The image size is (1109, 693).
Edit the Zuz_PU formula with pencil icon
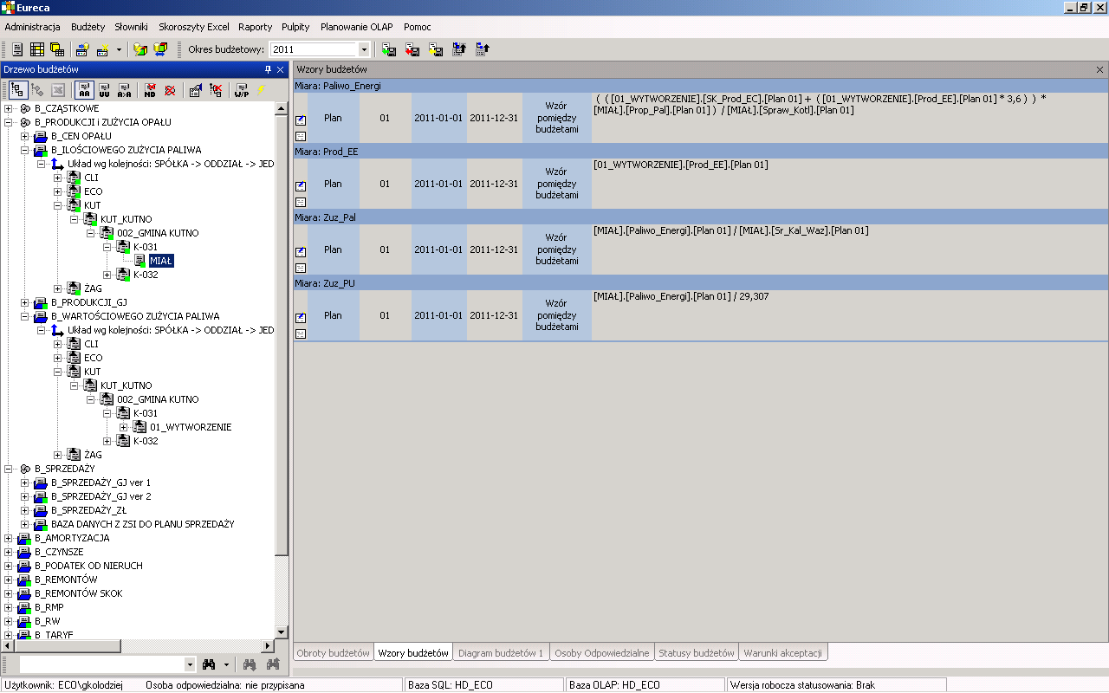(301, 318)
